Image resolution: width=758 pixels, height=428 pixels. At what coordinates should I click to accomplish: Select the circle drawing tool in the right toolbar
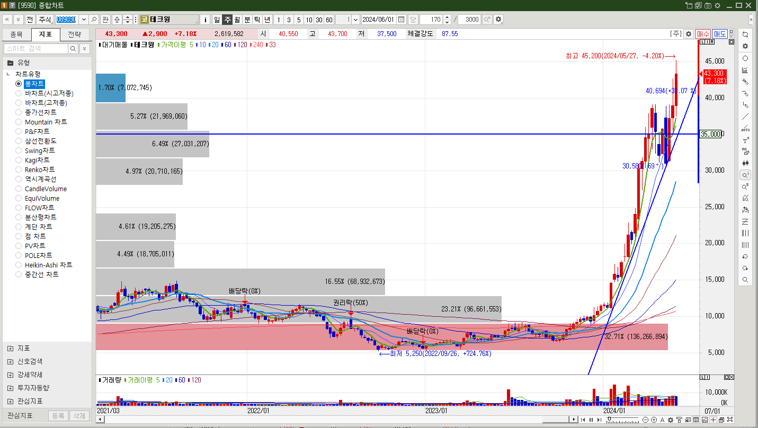coord(745,58)
